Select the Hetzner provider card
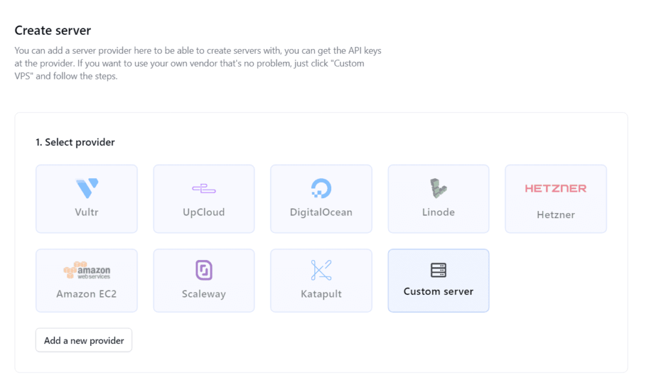Screen dimensions: 661x375 pyautogui.click(x=555, y=198)
